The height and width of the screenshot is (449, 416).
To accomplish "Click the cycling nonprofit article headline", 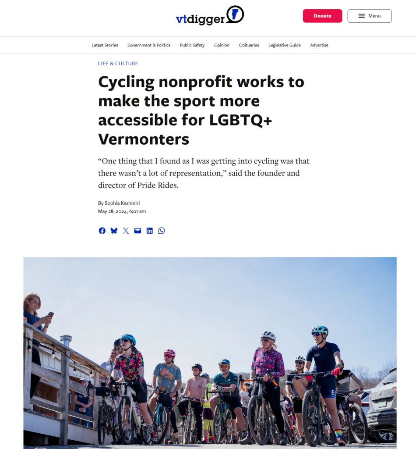I will pyautogui.click(x=201, y=110).
